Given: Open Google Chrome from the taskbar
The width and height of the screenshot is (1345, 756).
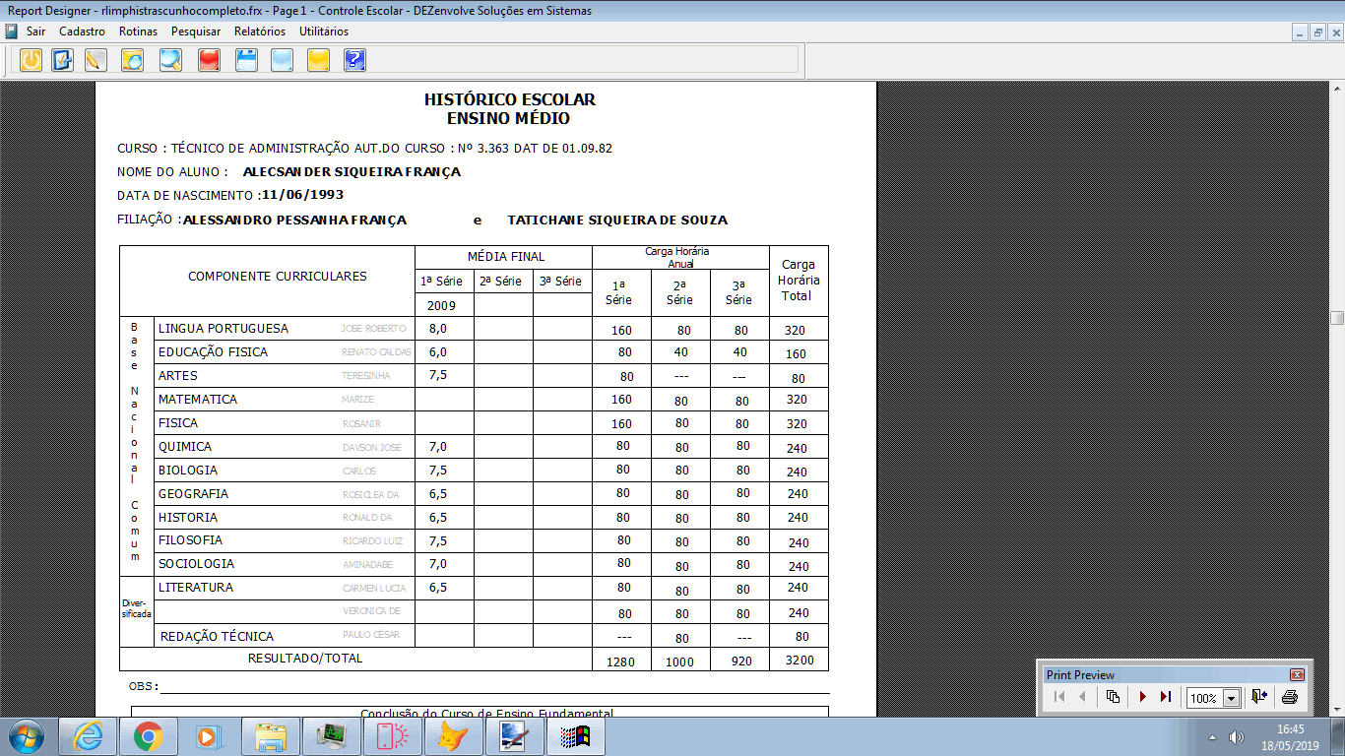Looking at the screenshot, I should (149, 736).
